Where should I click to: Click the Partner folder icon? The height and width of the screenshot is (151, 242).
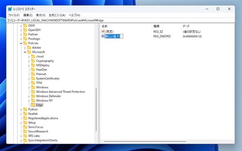point(25,34)
